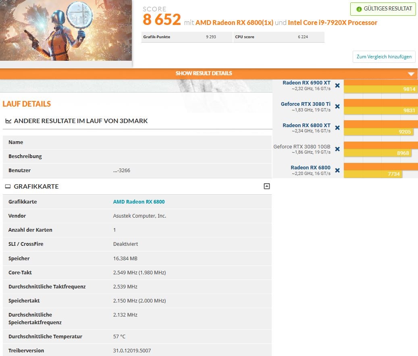418x356 pixels.
Task: Click the yellow 7734 score bar
Action: tap(373, 174)
